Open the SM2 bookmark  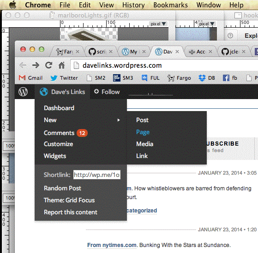(x=96, y=78)
